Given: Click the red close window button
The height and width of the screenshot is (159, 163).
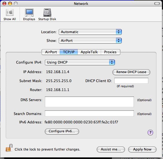Looking at the screenshot, I should click(4, 4).
